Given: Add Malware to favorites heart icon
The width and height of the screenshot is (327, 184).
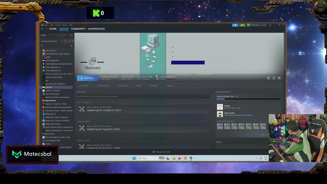Looking at the screenshot, I should 279,78.
